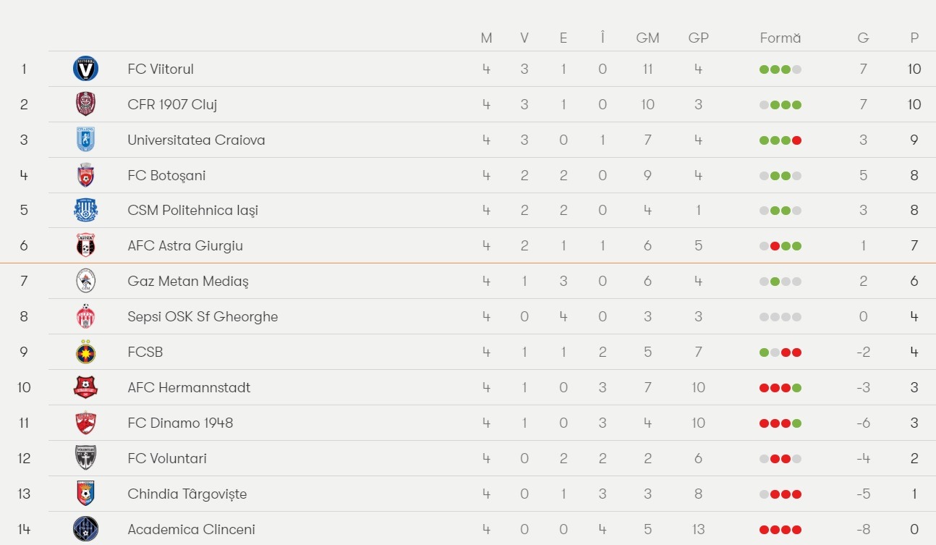936x545 pixels.
Task: Click the P points column header
Action: point(914,38)
